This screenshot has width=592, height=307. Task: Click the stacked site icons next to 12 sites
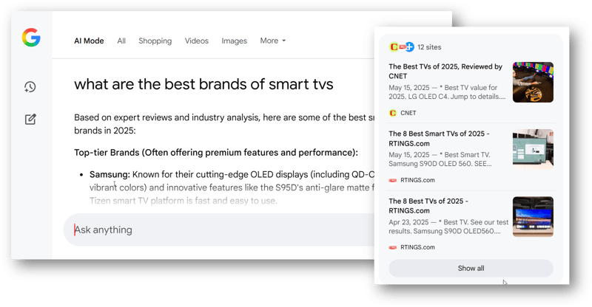click(x=402, y=47)
